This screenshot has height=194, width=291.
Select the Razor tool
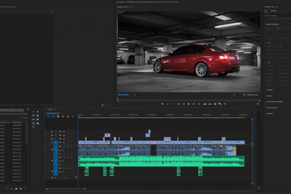(38, 116)
